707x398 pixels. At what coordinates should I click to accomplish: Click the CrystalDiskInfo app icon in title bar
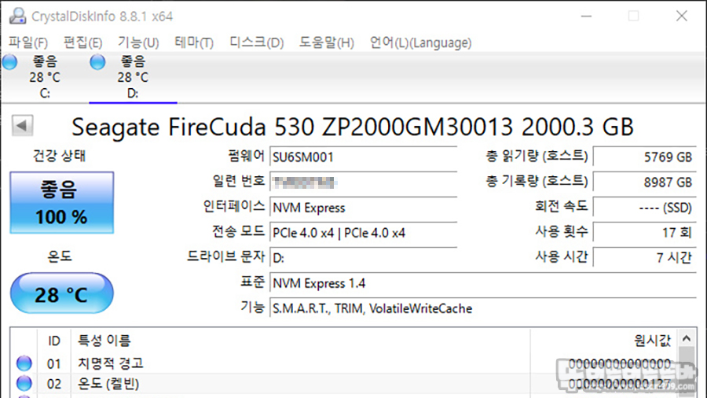[17, 17]
